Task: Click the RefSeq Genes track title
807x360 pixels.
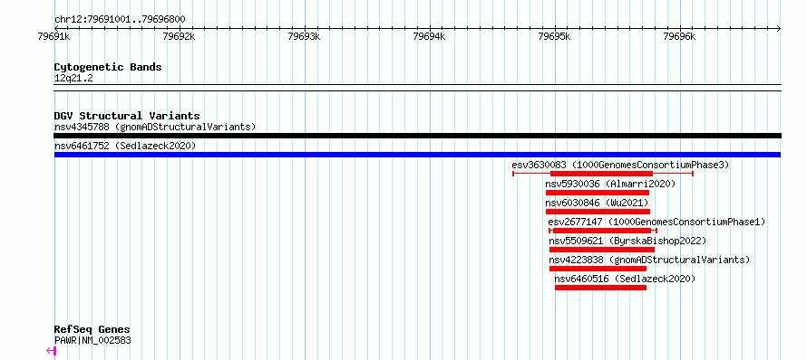Action: 92,329
